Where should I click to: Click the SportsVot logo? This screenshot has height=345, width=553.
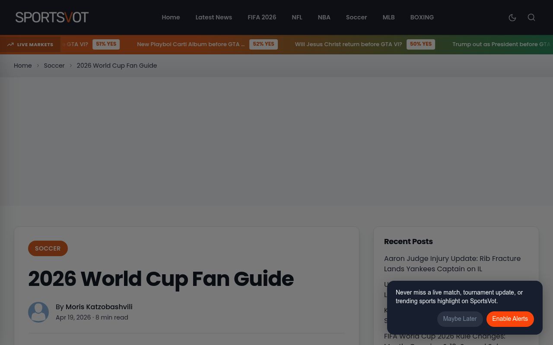pos(52,17)
